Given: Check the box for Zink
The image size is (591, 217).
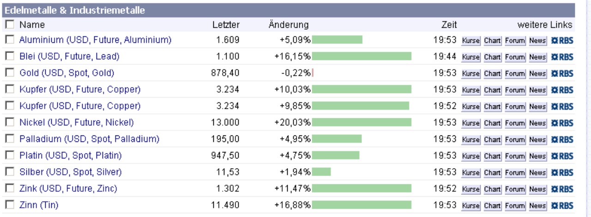Looking at the screenshot, I should tap(10, 188).
